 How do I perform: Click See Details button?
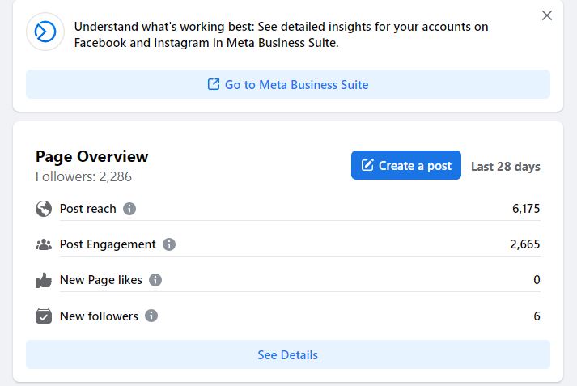tap(288, 354)
